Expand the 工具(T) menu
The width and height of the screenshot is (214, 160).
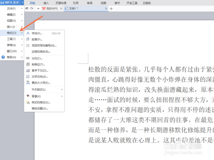[12, 39]
